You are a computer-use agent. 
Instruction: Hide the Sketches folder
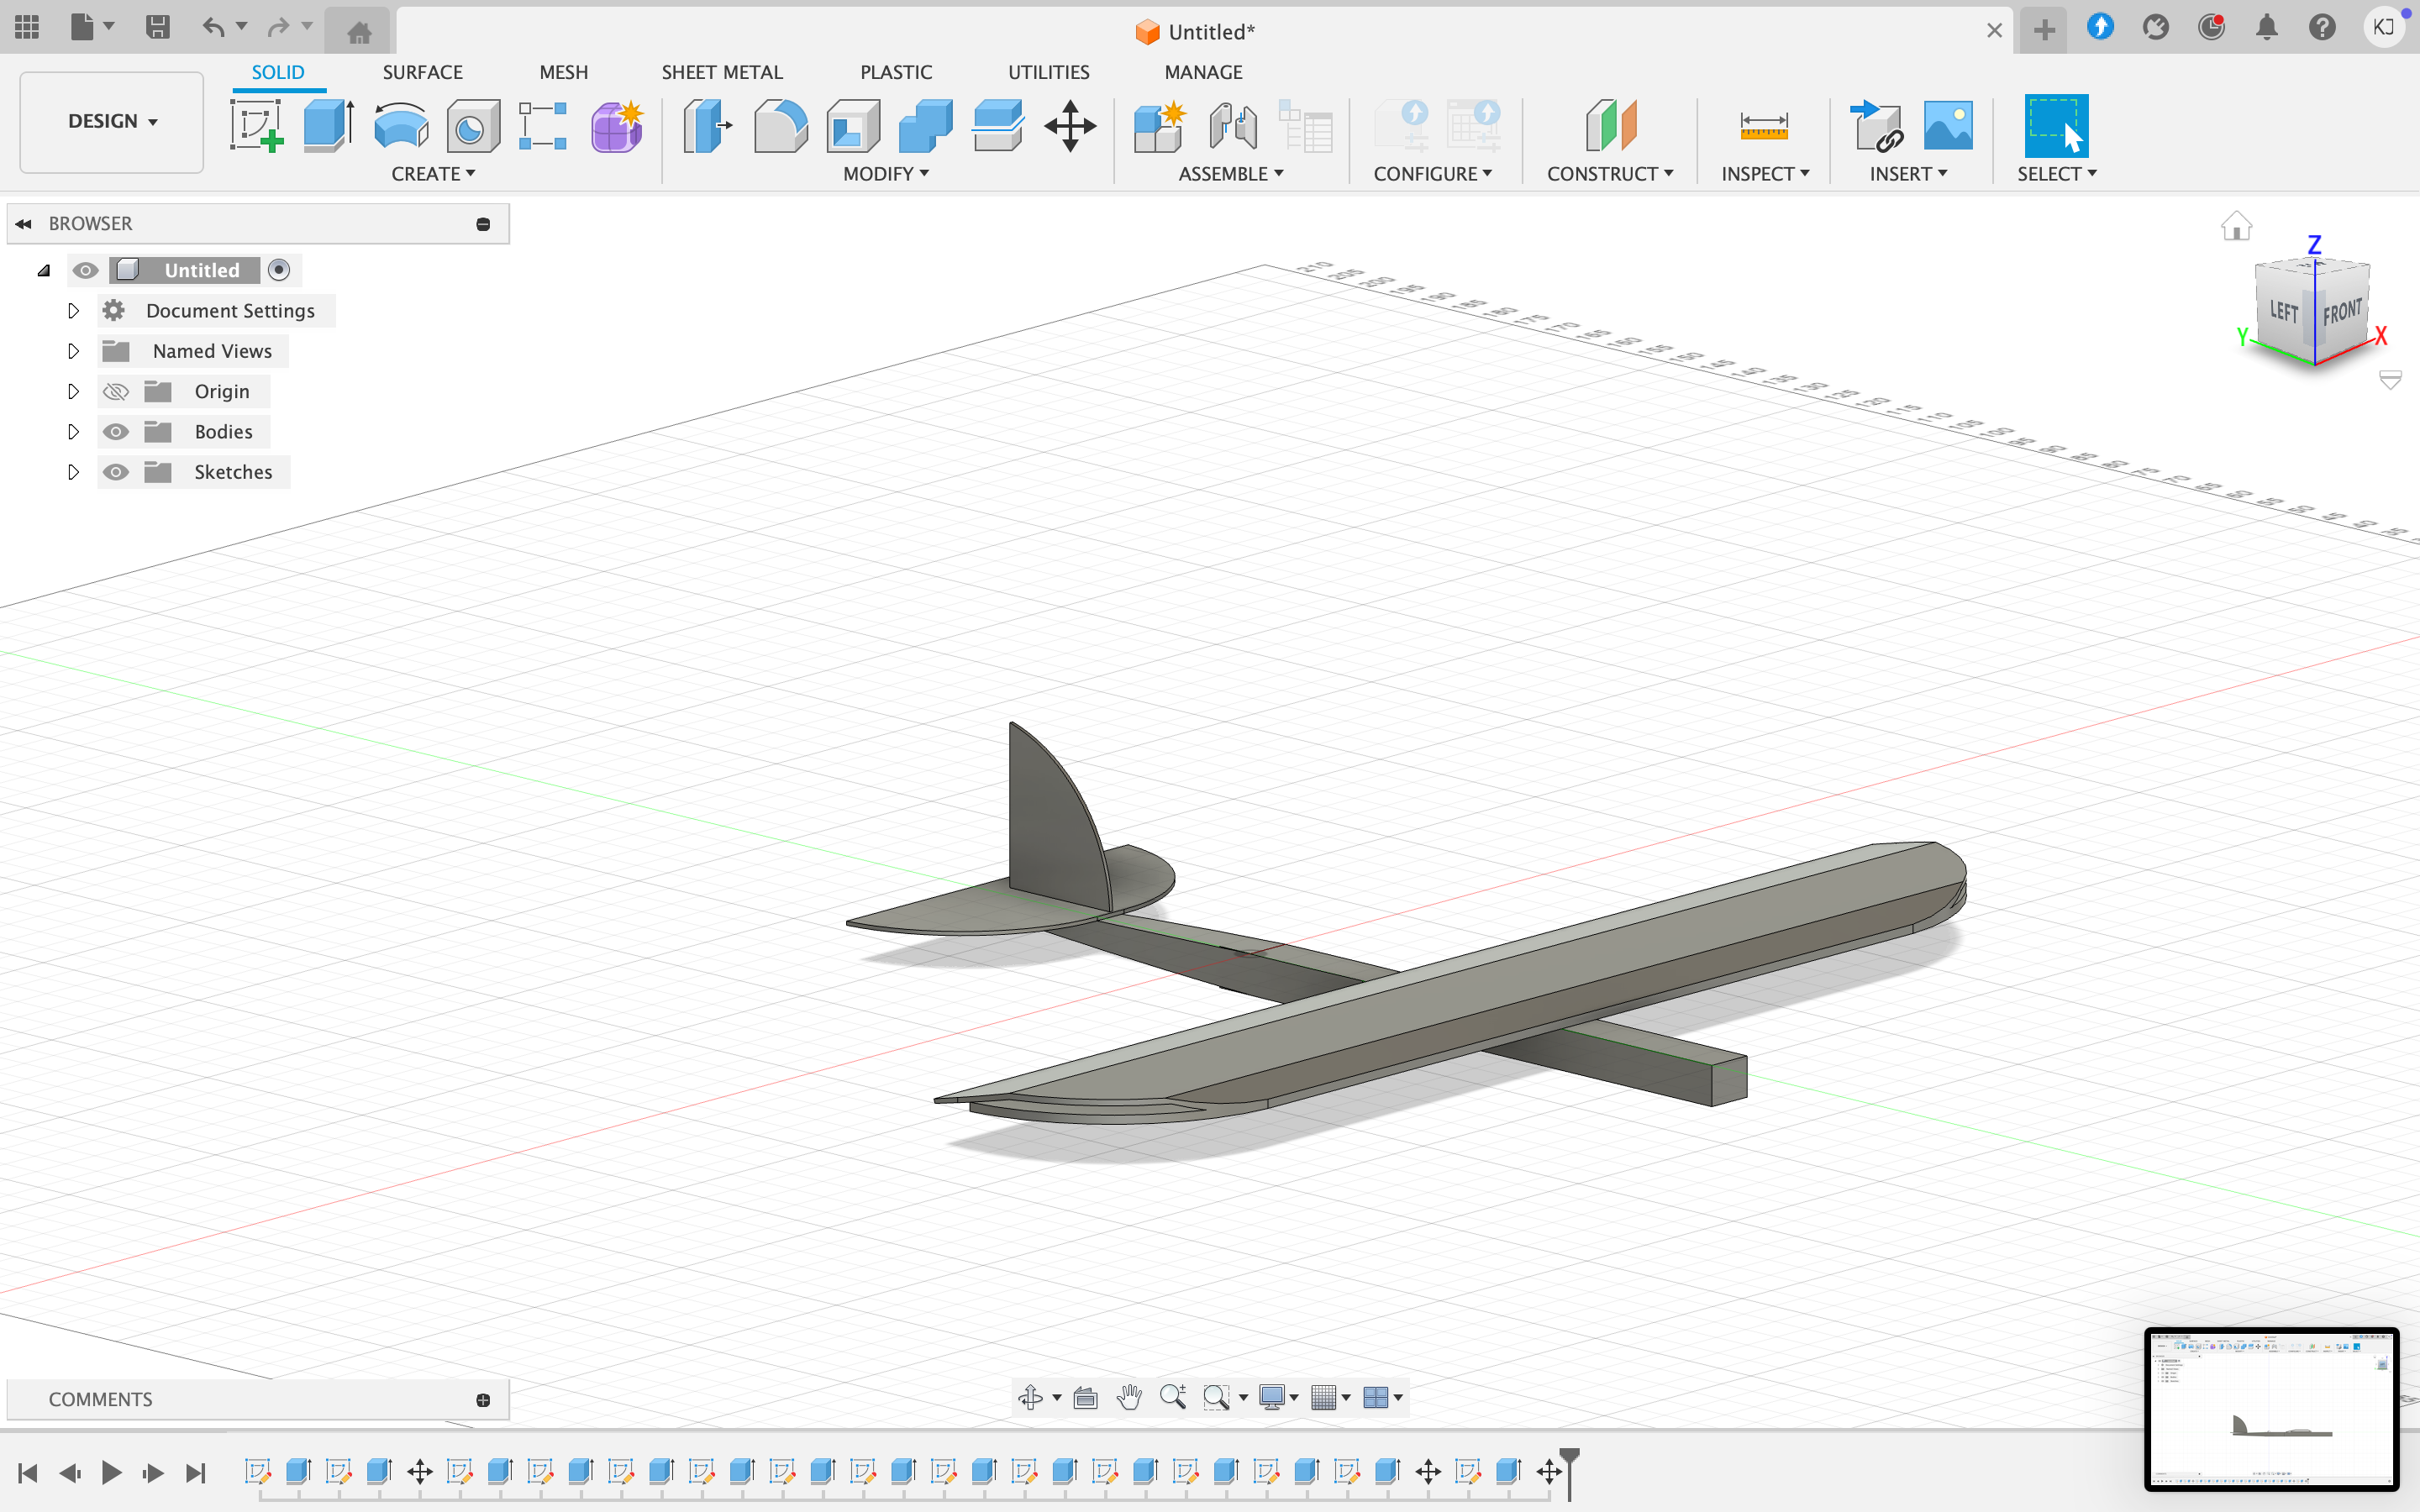point(116,472)
